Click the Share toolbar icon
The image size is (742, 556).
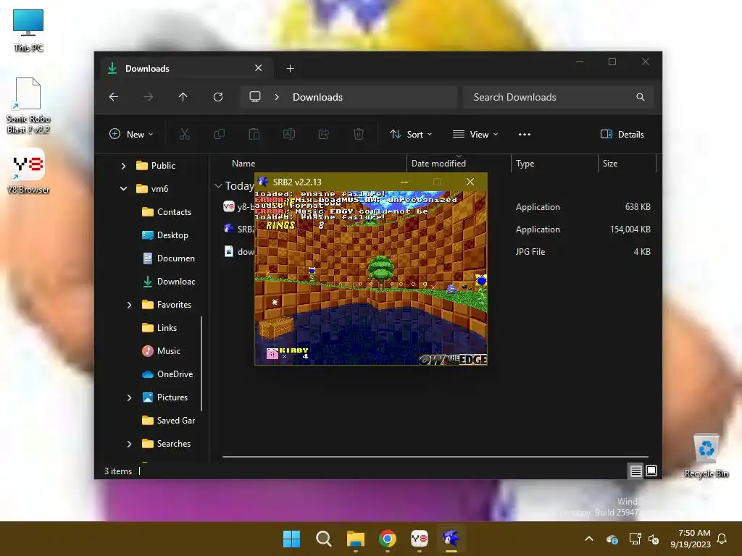[x=324, y=134]
